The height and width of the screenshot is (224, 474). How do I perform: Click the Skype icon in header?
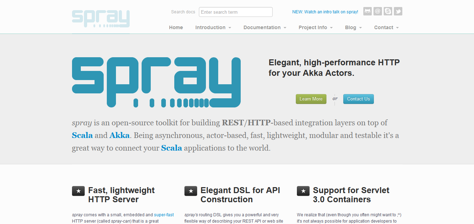tap(388, 11)
